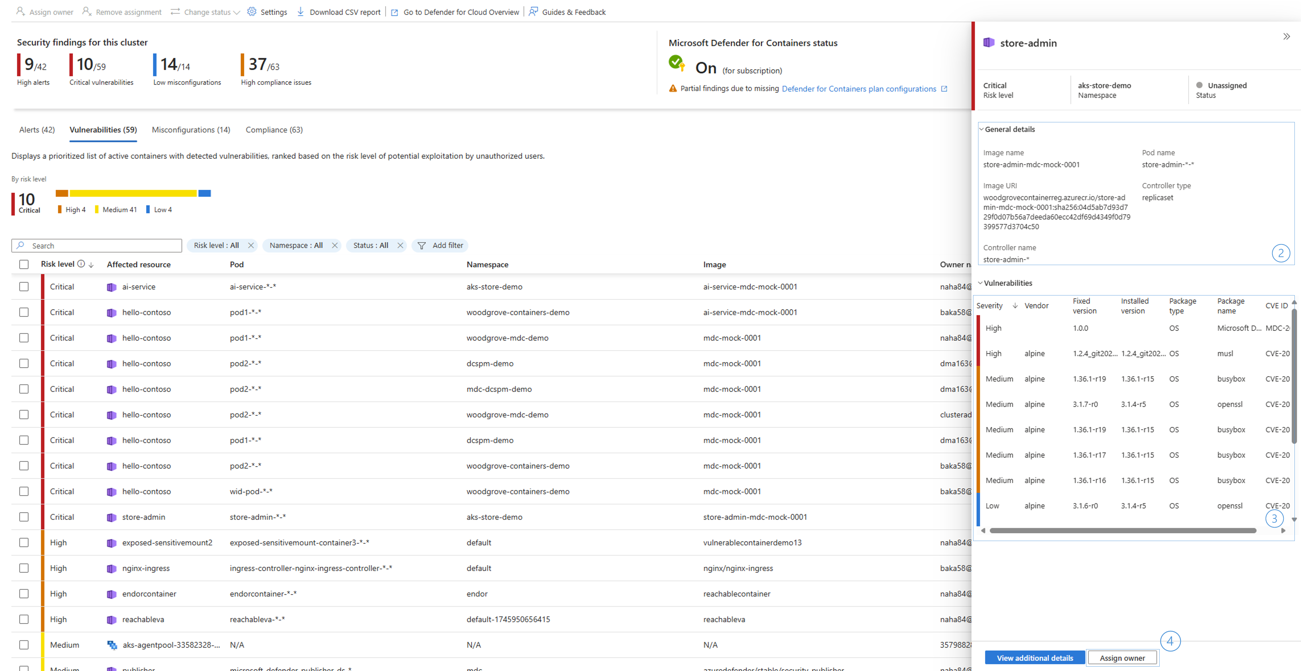1301x671 pixels.
Task: Open the Change status dropdown
Action: click(x=205, y=12)
